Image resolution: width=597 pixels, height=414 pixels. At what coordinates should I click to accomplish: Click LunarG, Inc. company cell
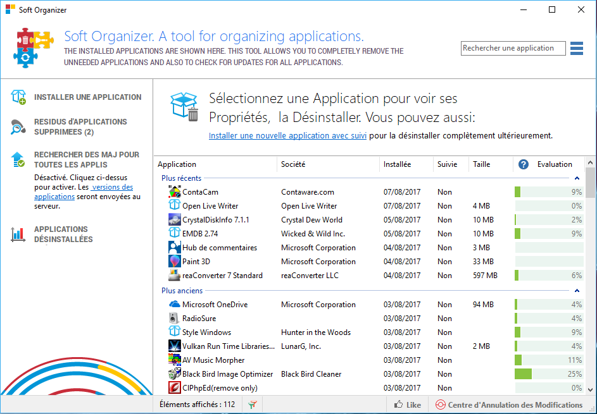pos(301,346)
